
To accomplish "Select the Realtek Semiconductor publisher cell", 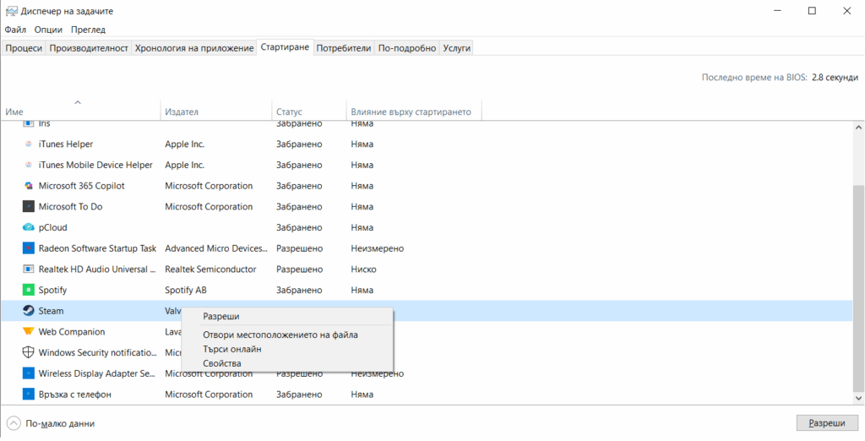I will [x=210, y=269].
